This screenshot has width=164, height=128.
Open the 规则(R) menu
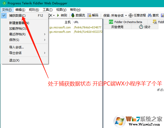[34, 10]
